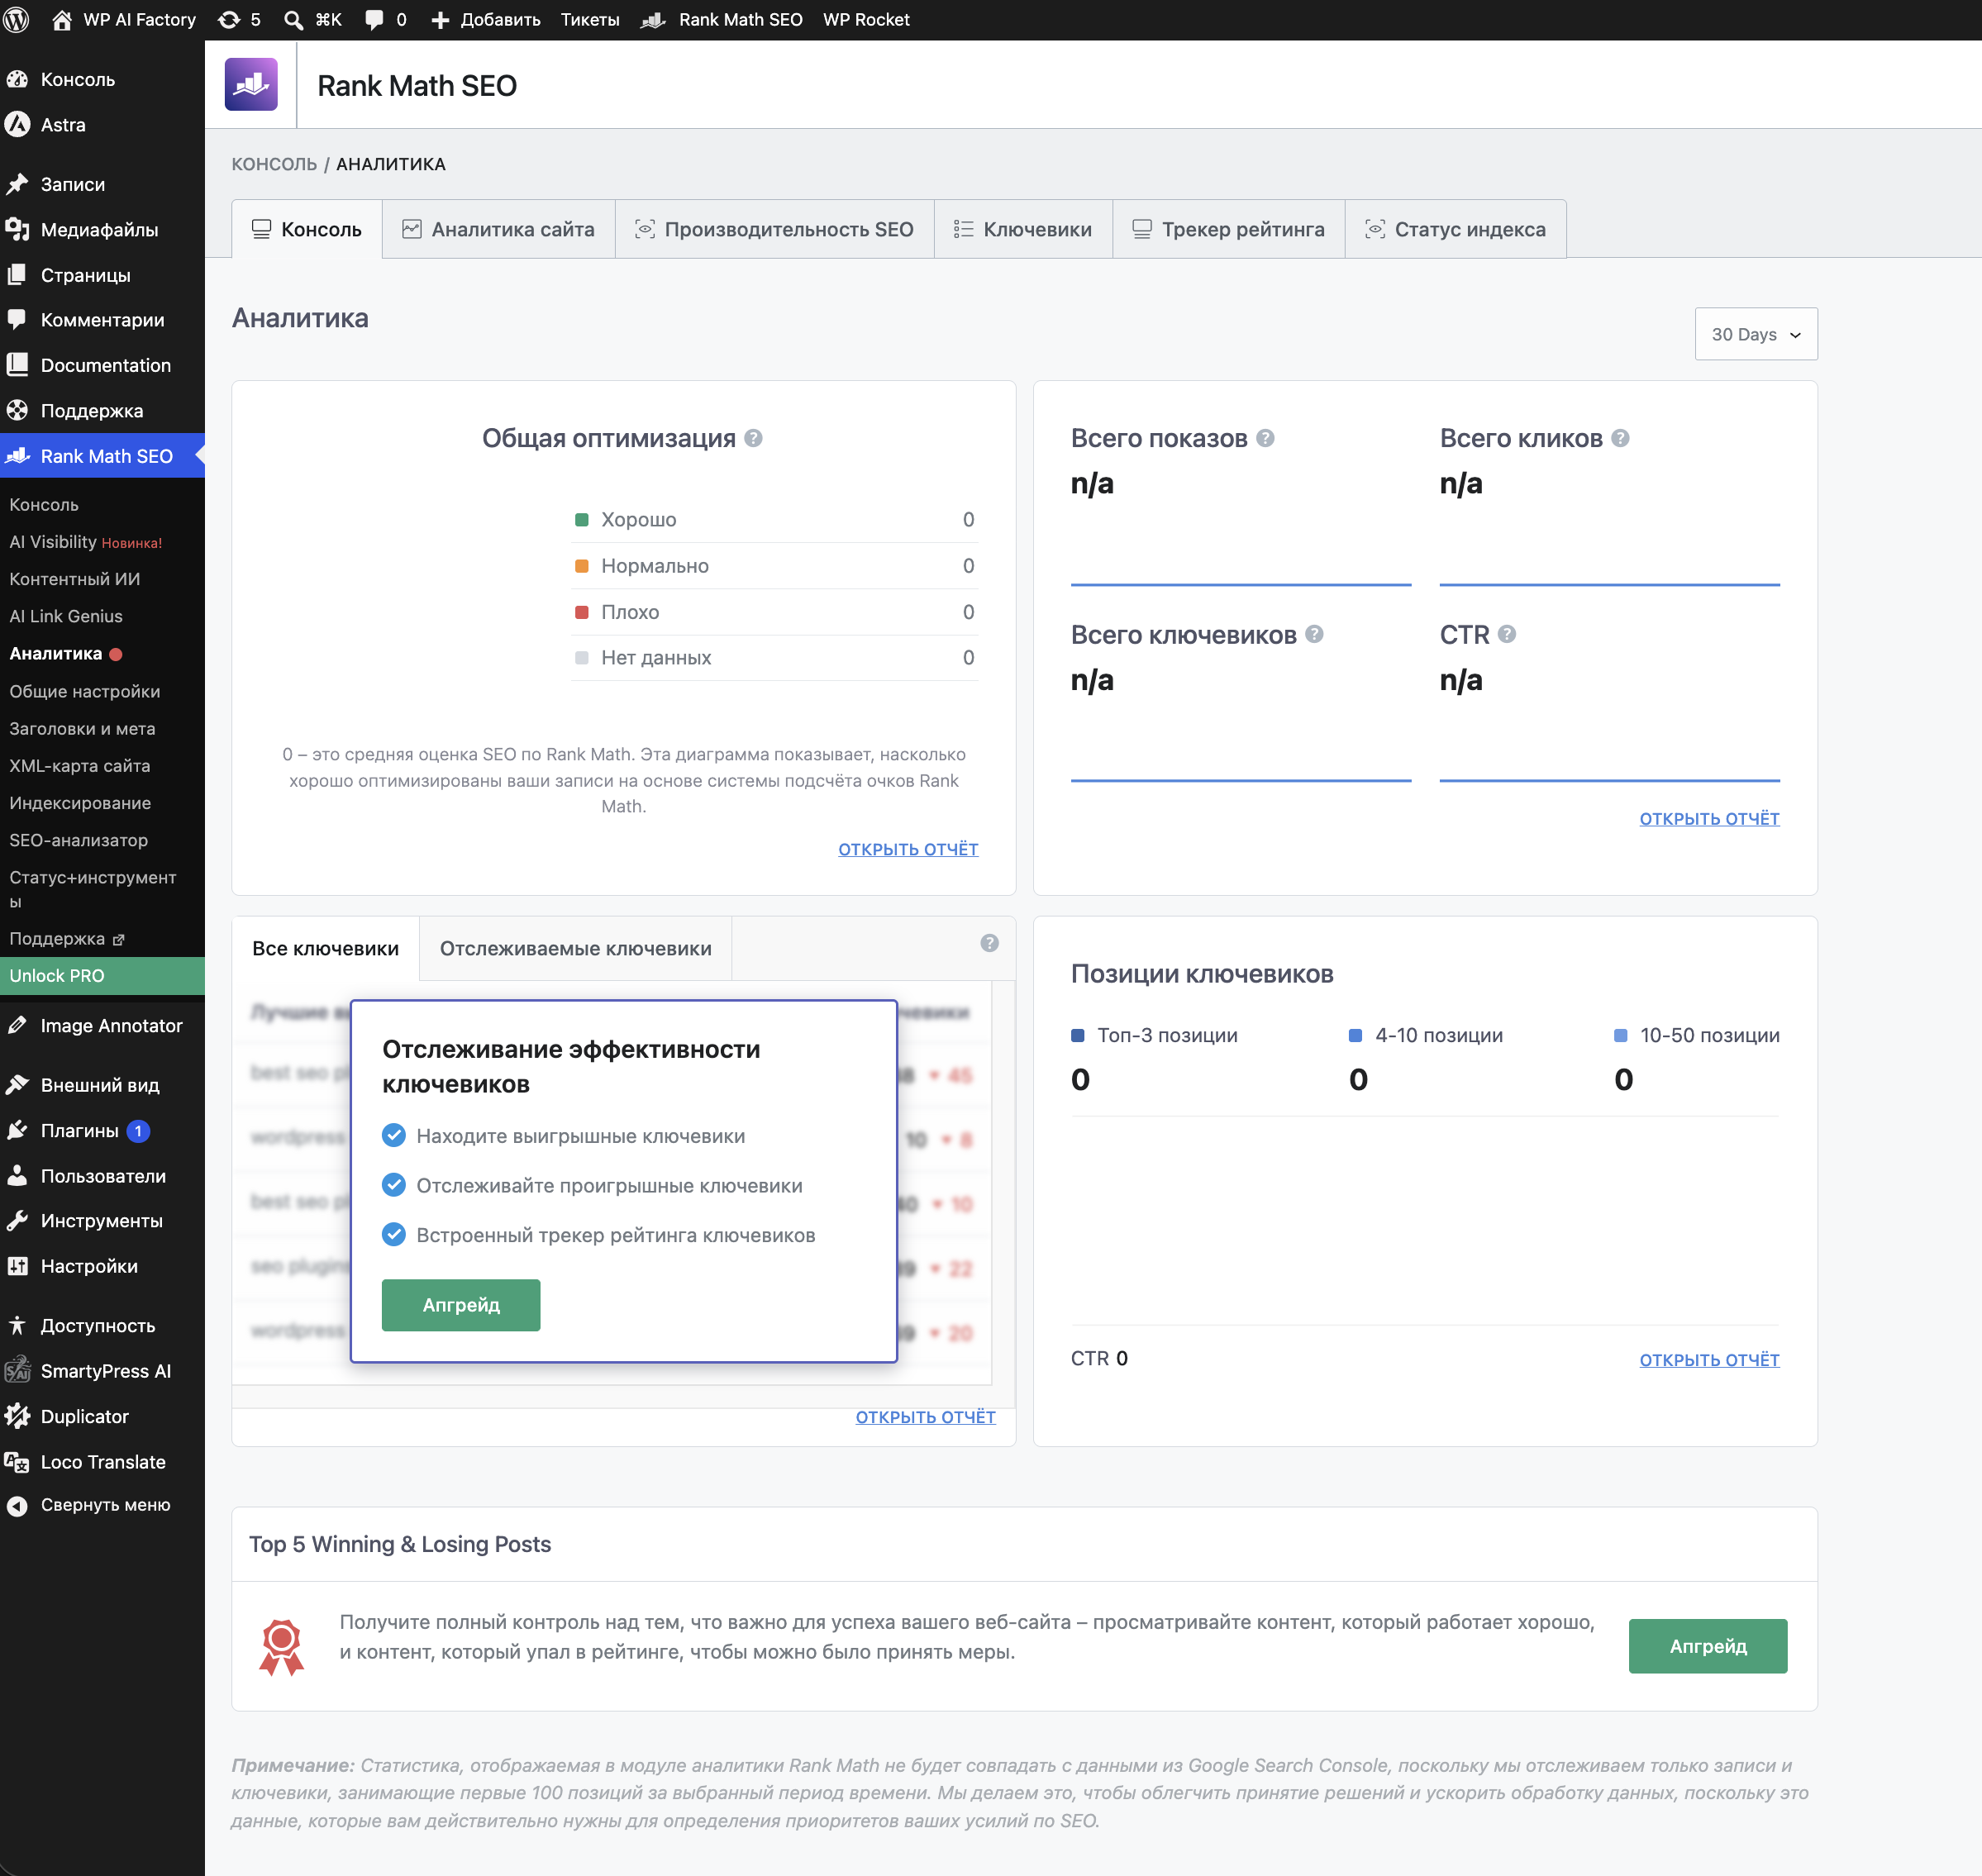Click КОНСОЛЬ breadcrumb link
Image resolution: width=1982 pixels, height=1876 pixels.
[274, 164]
